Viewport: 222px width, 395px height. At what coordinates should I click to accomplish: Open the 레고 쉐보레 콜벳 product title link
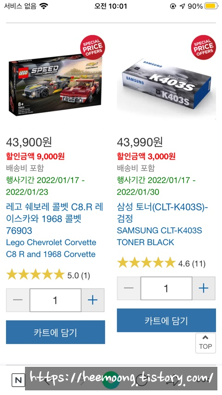55,219
